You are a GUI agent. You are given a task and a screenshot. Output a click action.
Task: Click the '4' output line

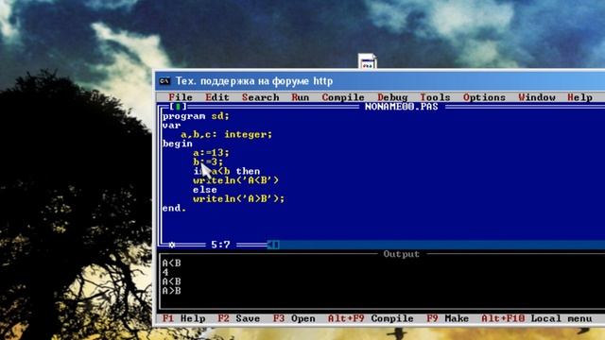[x=165, y=273]
